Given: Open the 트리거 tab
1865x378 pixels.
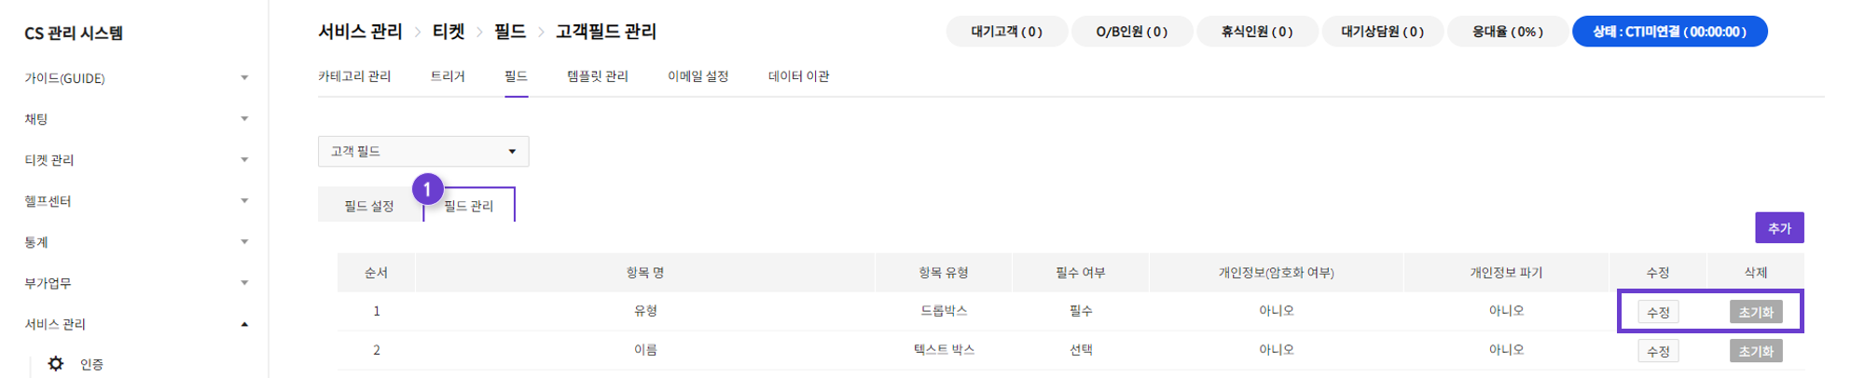Looking at the screenshot, I should [448, 76].
